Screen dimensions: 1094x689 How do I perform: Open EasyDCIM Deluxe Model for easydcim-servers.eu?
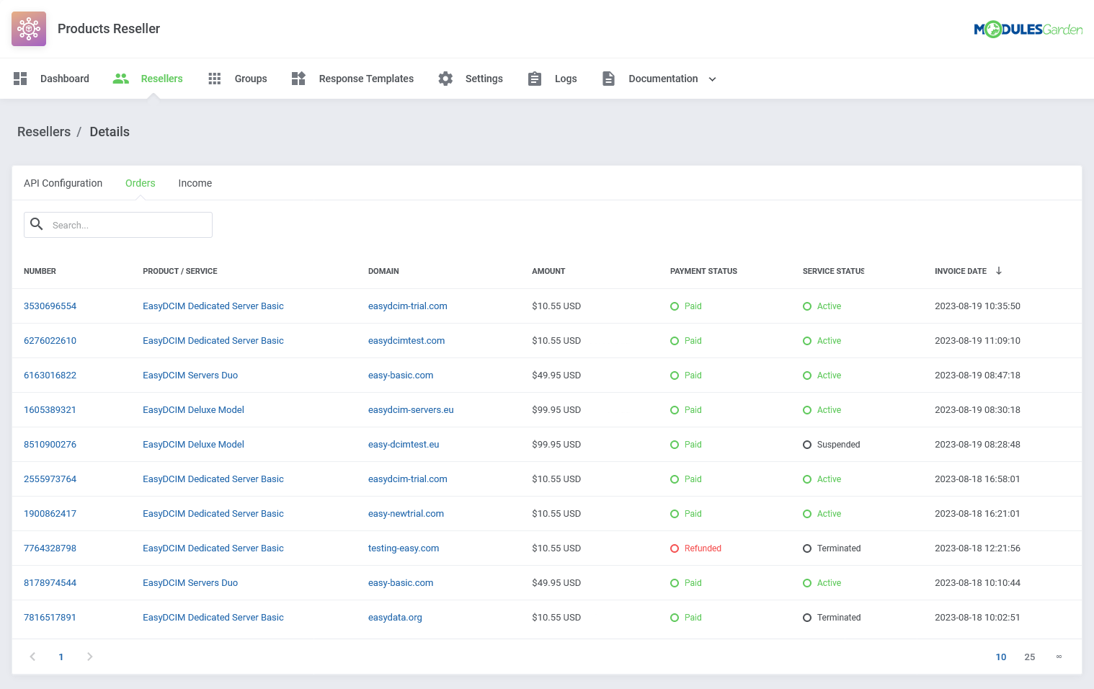193,410
